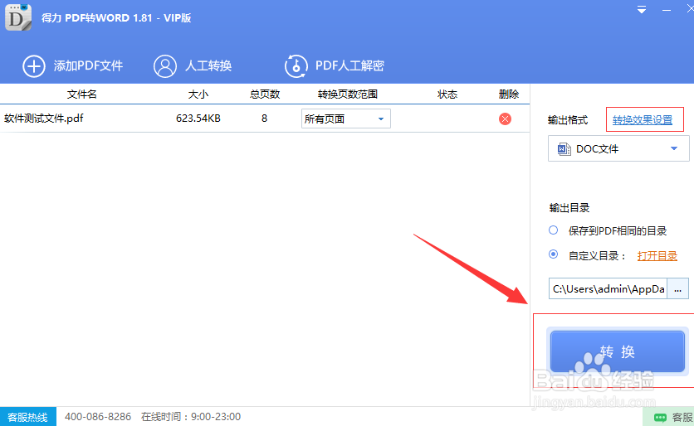Click the 输出格式 label
This screenshot has width=694, height=426.
coord(568,119)
